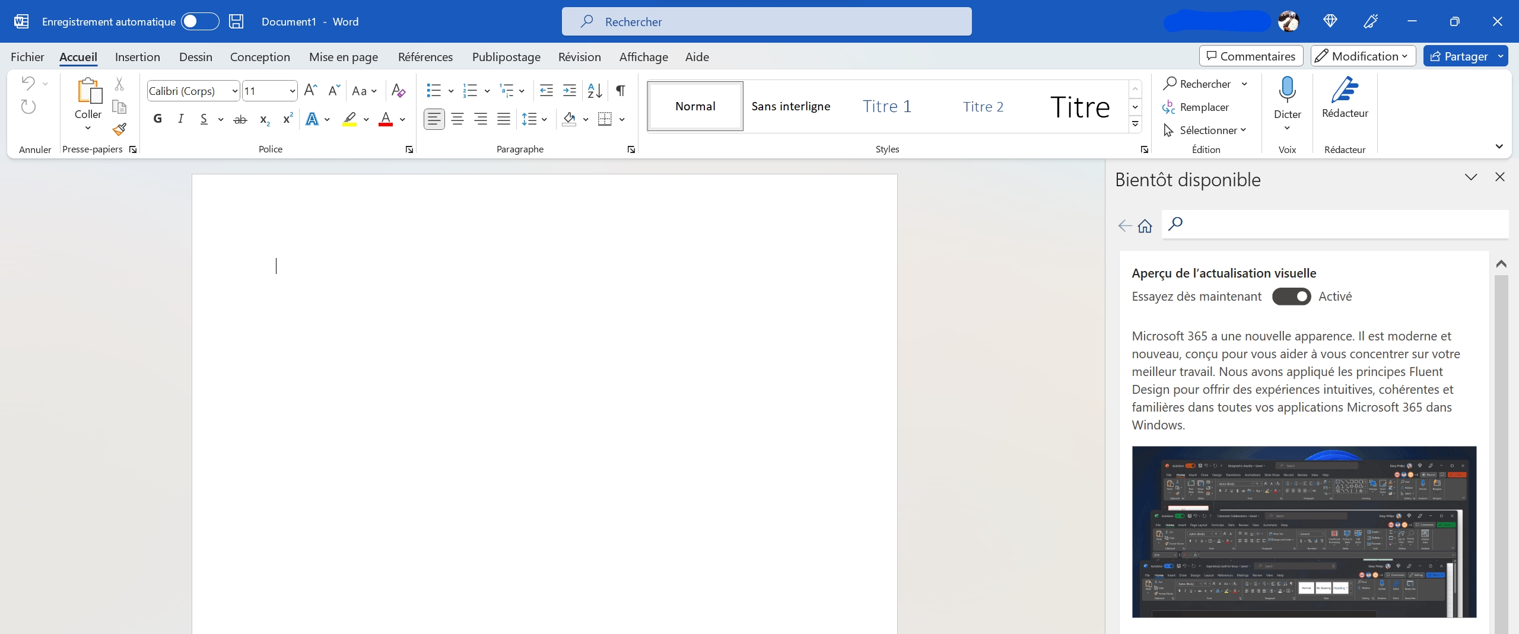Image resolution: width=1519 pixels, height=634 pixels.
Task: Click the clear formatting eraser icon
Action: (x=398, y=91)
